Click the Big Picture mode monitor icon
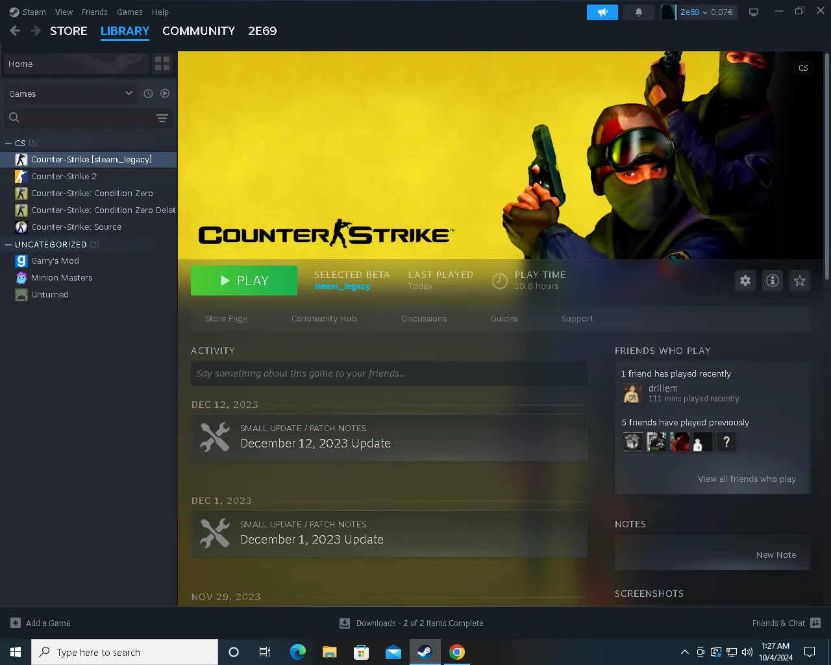 click(754, 12)
